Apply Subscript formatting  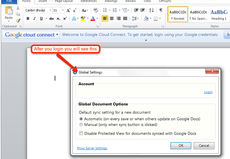point(58,19)
